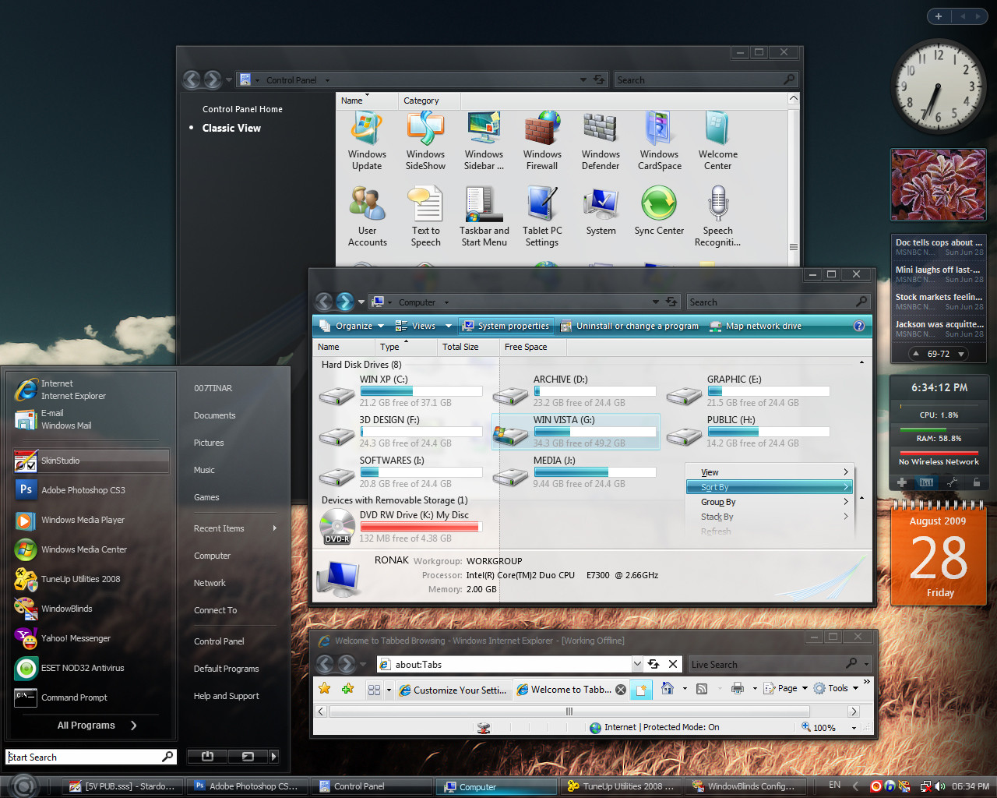Open User Accounts in Control Panel
997x798 pixels.
click(367, 217)
